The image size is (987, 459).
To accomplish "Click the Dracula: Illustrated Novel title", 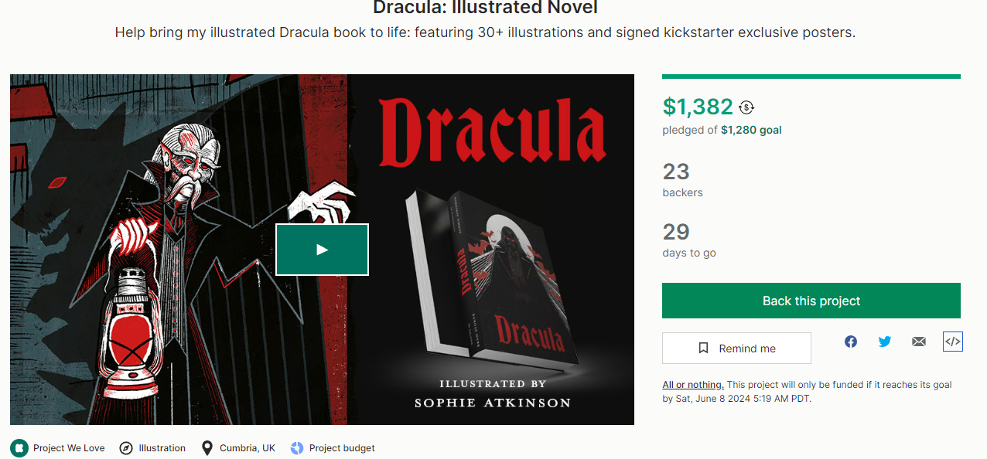I will point(485,8).
